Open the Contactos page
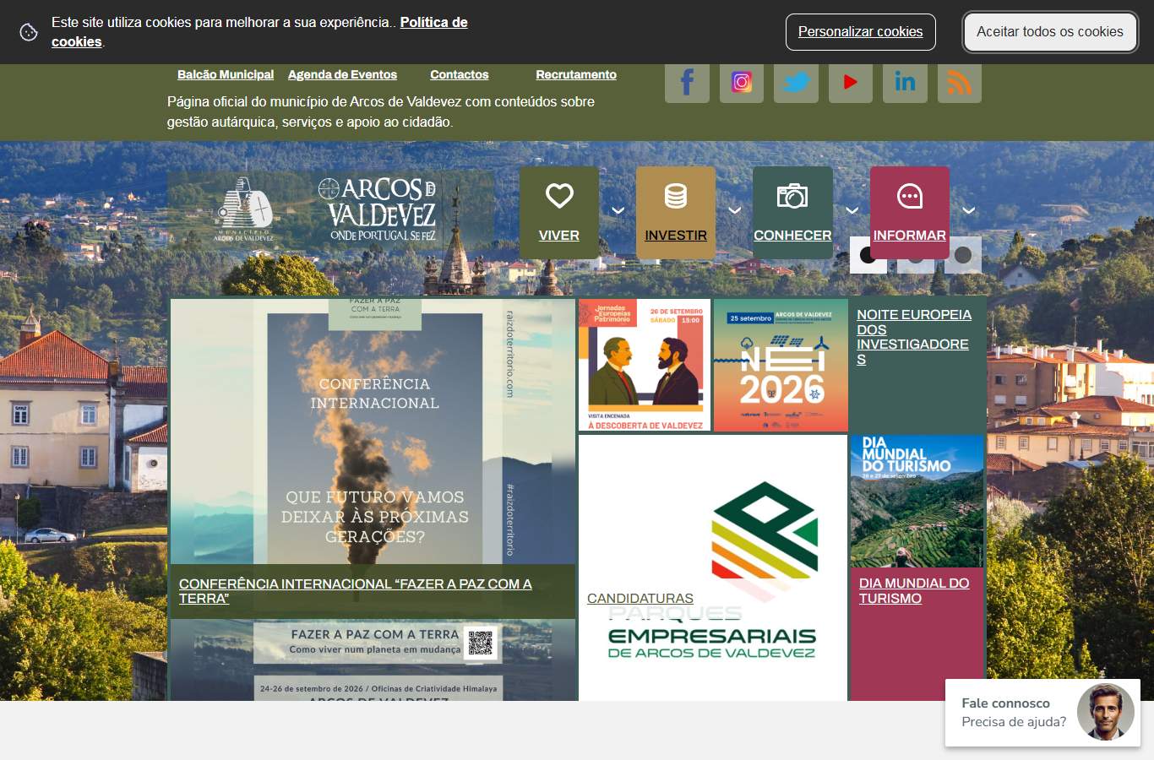Image resolution: width=1154 pixels, height=760 pixels. [460, 74]
